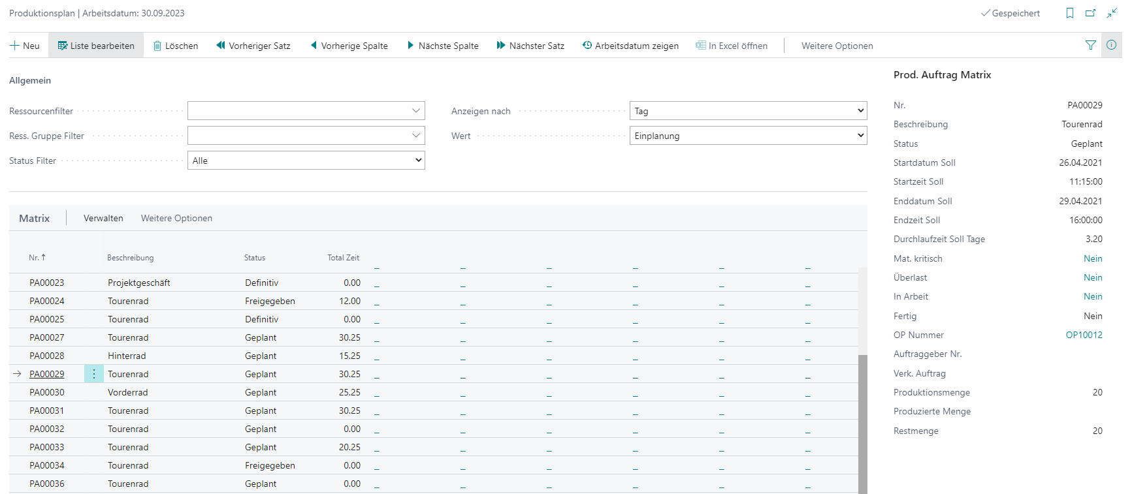This screenshot has height=494, width=1132.
Task: Click Durchlaufzeit Soll Tage value 3.20
Action: tap(1094, 239)
